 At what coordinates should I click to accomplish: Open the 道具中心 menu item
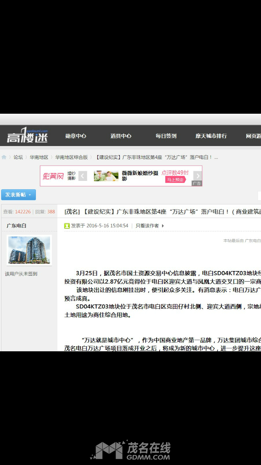click(x=121, y=136)
